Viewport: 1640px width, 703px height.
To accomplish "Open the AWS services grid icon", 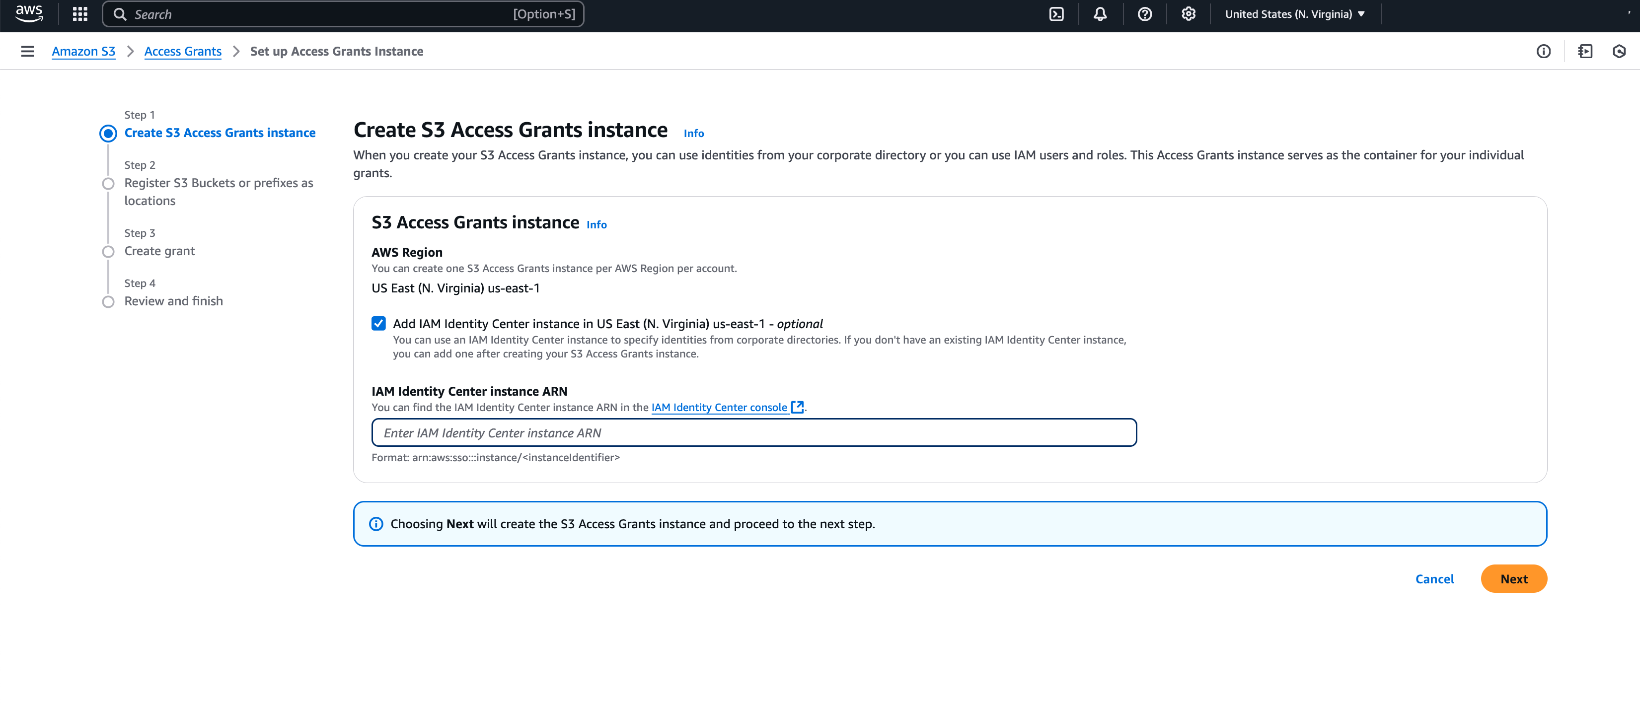I will (79, 13).
